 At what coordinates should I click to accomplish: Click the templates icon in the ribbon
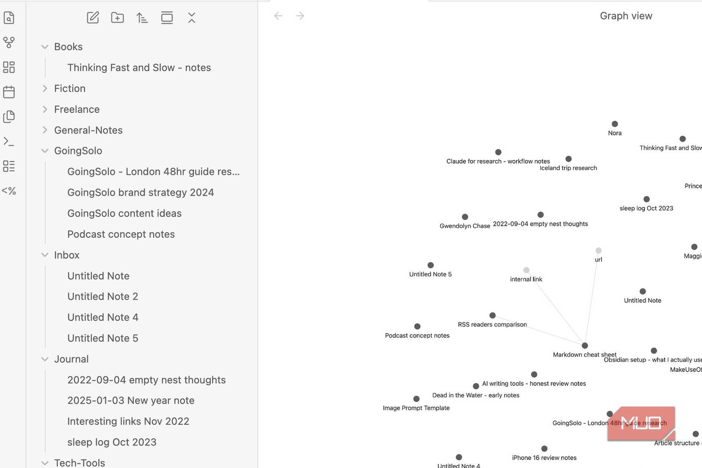9,117
